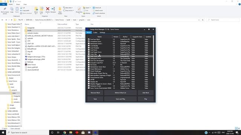Go back with Explorer's back arrow
Viewport: 241px width, 135px height.
pyautogui.click(x=2, y=20)
